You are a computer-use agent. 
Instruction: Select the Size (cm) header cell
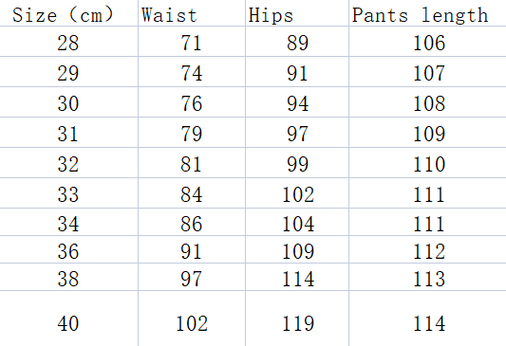68,13
